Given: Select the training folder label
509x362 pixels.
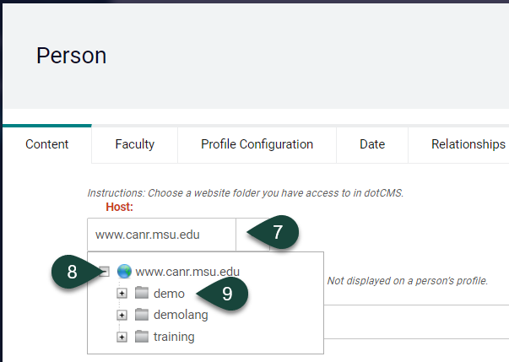Looking at the screenshot, I should [174, 337].
